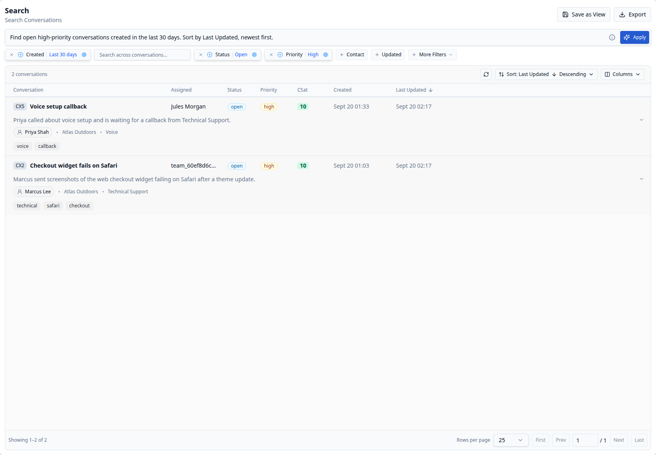Remove the Created filter with its X icon

pos(12,55)
